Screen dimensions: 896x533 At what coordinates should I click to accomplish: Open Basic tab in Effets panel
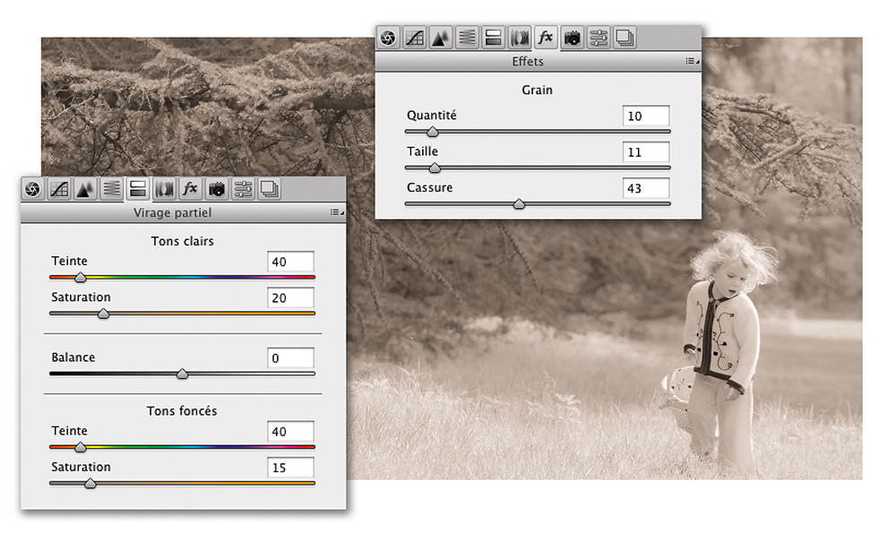coord(389,39)
